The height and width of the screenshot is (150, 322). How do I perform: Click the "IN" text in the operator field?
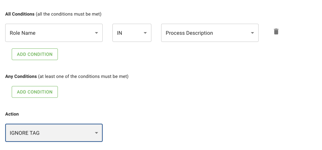[x=119, y=33]
